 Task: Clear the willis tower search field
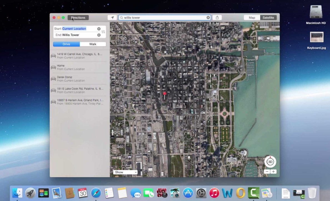(208, 17)
